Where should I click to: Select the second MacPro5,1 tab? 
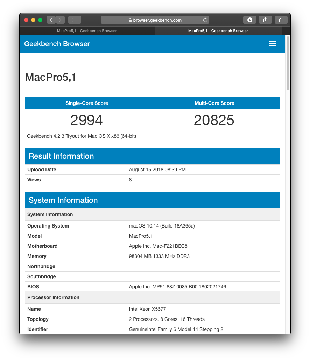(x=218, y=31)
